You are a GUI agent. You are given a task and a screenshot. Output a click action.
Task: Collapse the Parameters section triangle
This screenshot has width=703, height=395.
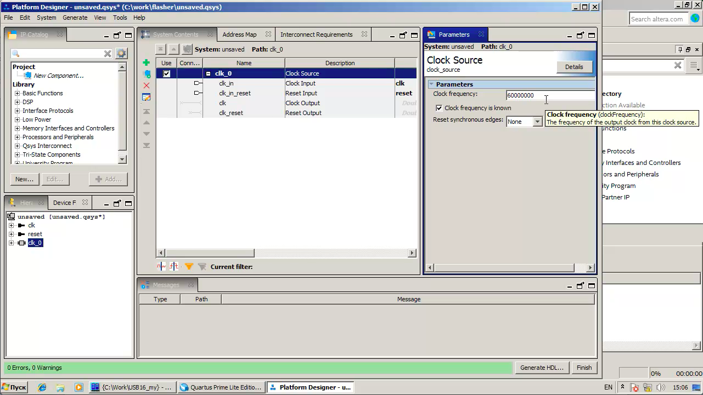[431, 84]
